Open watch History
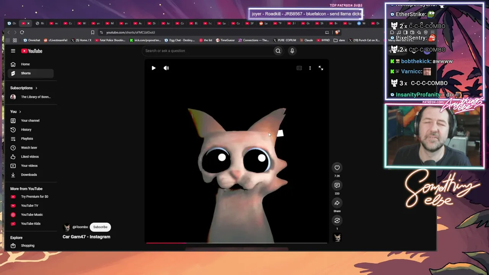 tap(31, 130)
